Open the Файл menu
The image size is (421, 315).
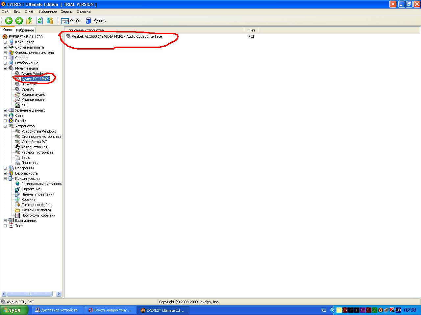coord(6,11)
